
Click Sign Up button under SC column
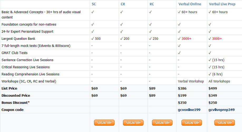pos(104,123)
